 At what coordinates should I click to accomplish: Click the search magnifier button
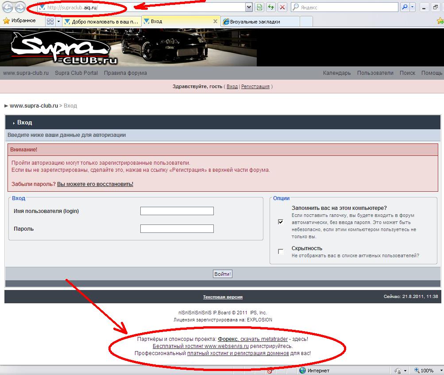[x=404, y=8]
